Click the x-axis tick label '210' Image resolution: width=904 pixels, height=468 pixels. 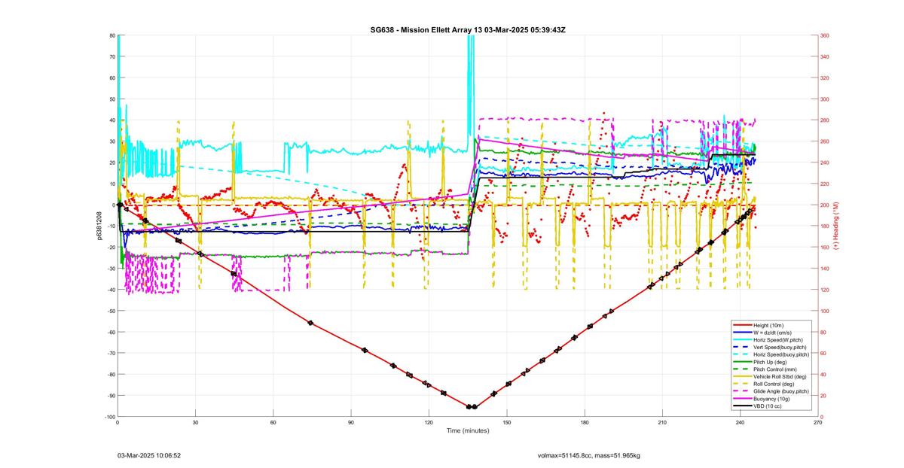[x=662, y=422]
